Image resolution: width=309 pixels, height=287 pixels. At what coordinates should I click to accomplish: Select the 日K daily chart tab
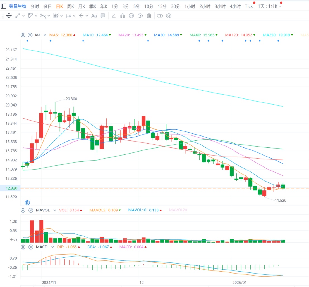pyautogui.click(x=59, y=6)
